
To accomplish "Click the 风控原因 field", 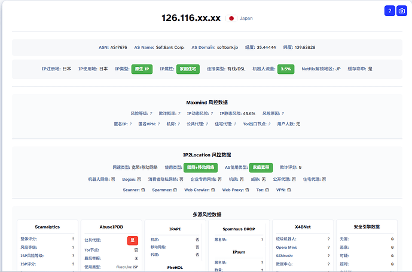I will (x=273, y=113).
